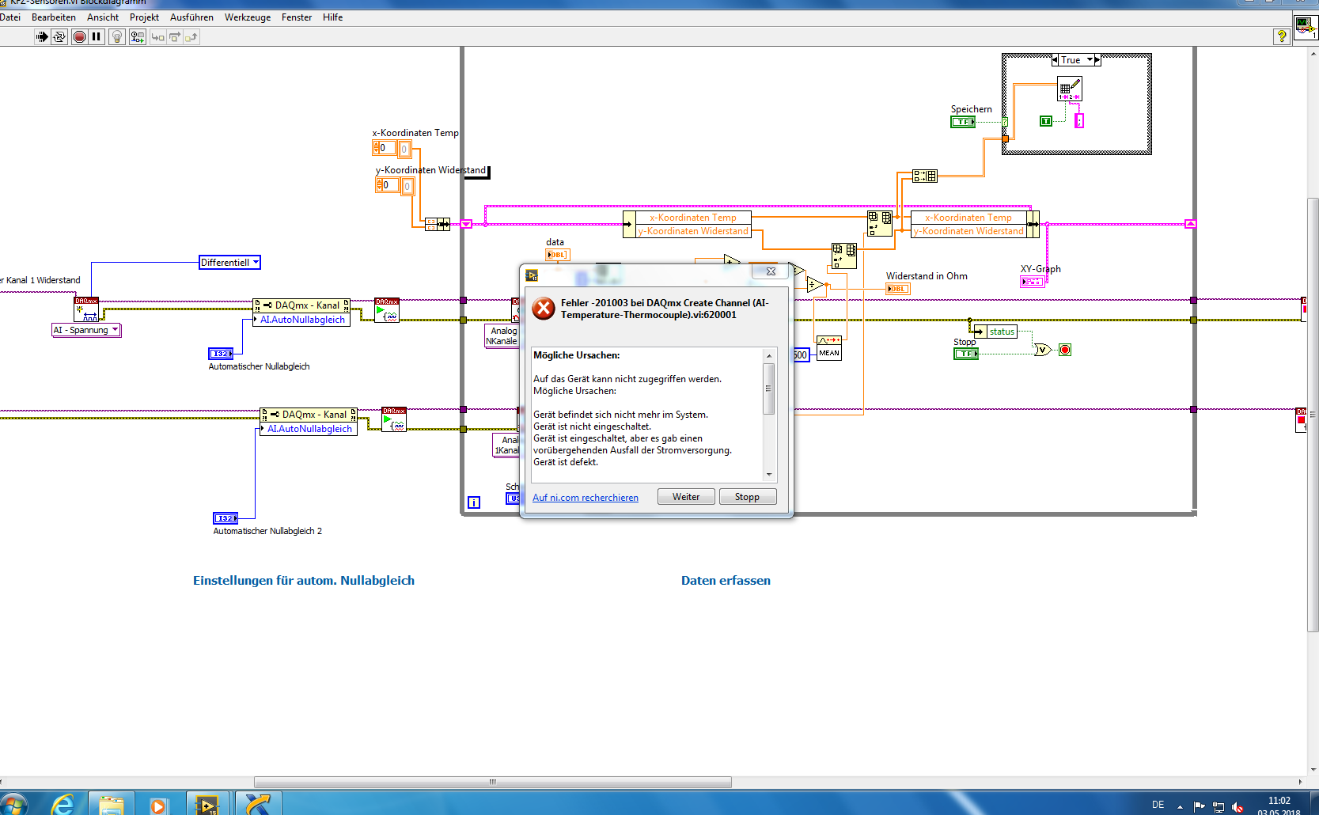Viewport: 1319px width, 815px height.
Task: Select the data DBL terminal
Action: [557, 254]
